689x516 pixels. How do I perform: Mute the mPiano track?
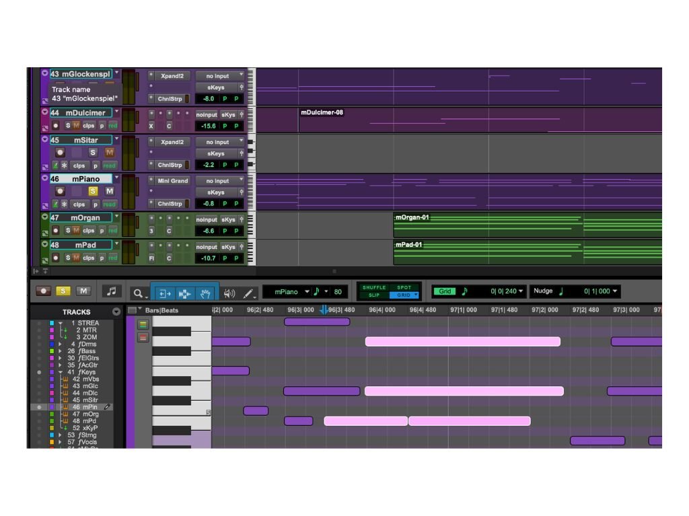point(110,191)
